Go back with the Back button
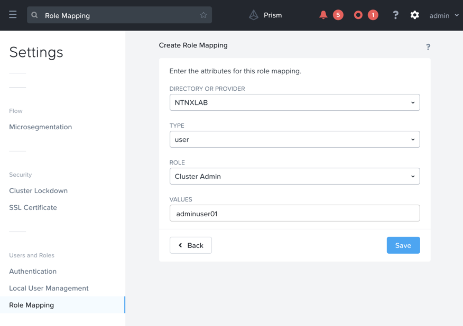This screenshot has width=463, height=326. pos(191,245)
